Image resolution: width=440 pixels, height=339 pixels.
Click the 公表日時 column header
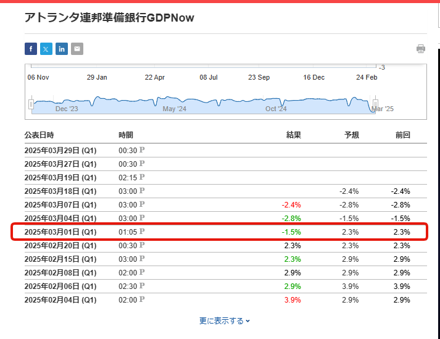click(x=39, y=135)
